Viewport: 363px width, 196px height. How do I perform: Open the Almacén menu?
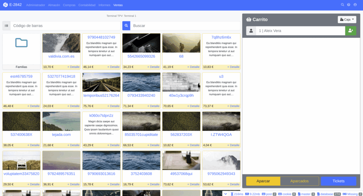point(54,5)
